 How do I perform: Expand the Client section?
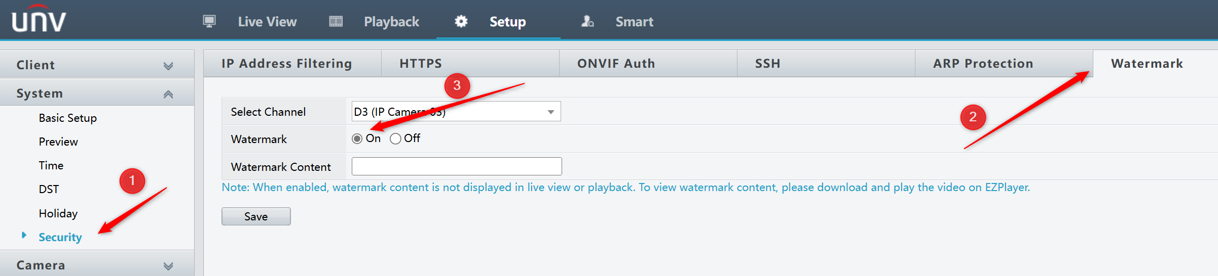click(x=97, y=65)
